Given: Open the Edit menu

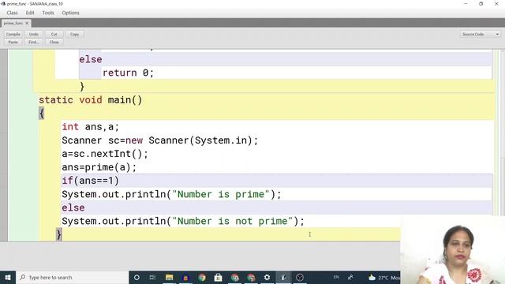Looking at the screenshot, I should click(30, 13).
